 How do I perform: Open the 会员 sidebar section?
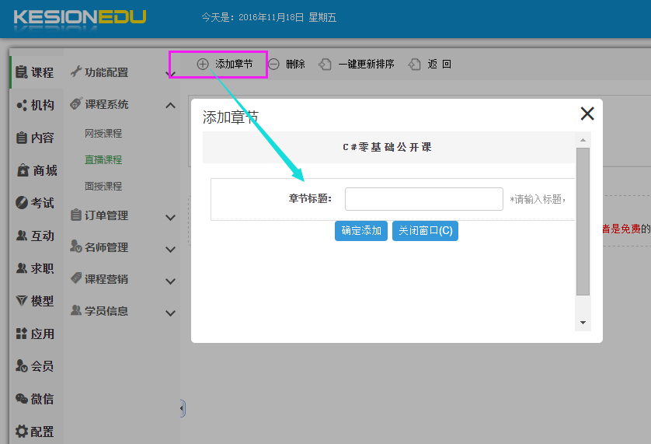(x=36, y=366)
